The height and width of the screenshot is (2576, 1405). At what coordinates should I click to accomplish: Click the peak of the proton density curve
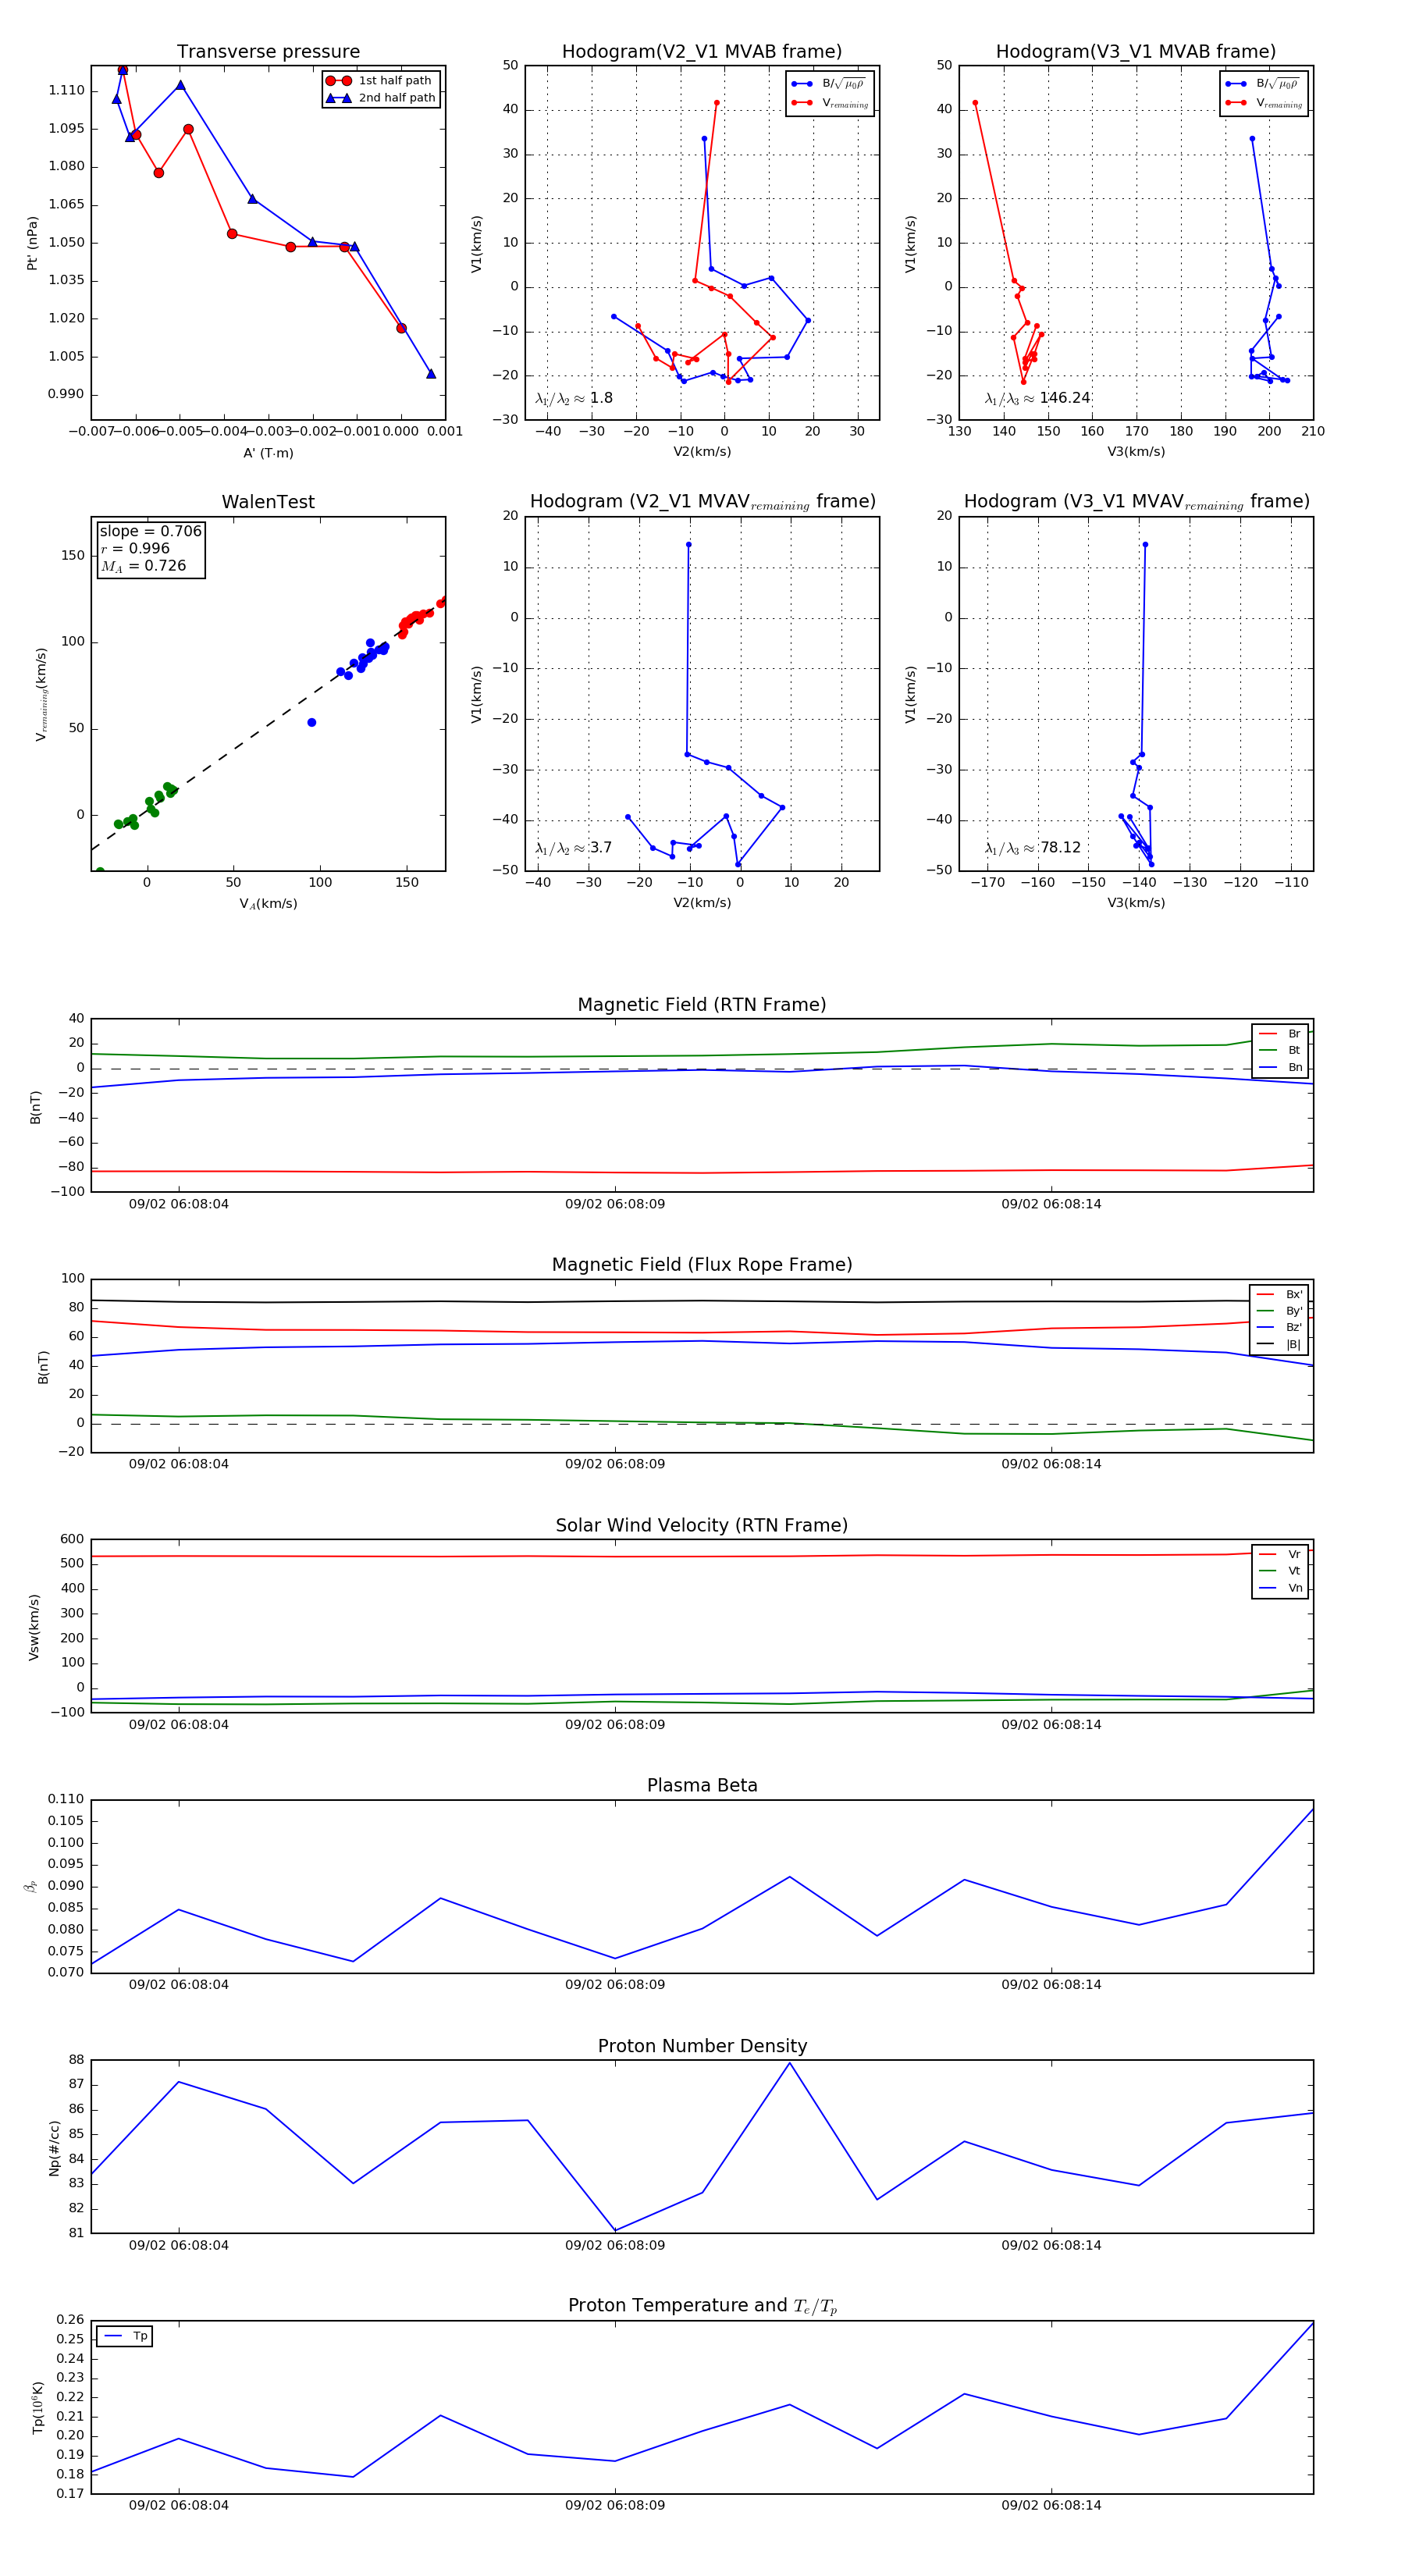790,2063
